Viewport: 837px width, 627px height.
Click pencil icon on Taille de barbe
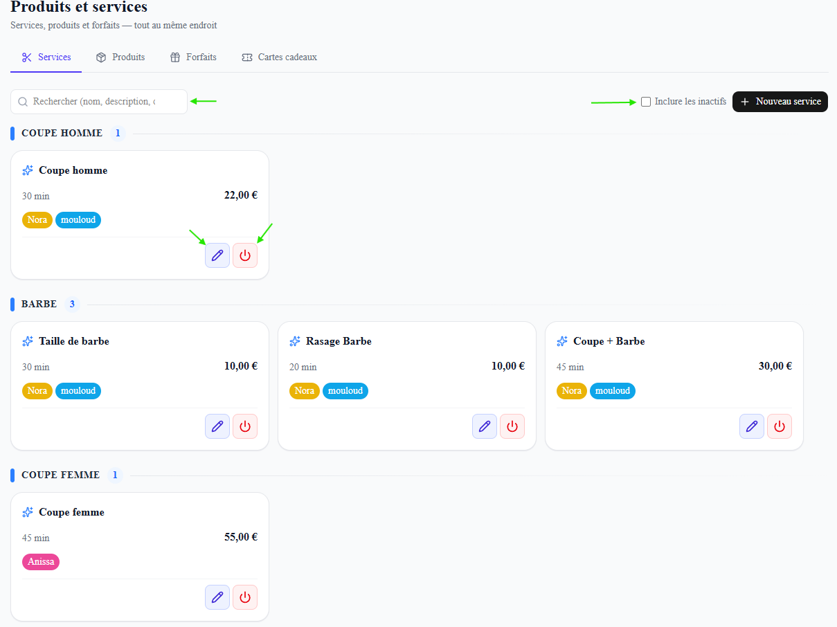click(217, 426)
